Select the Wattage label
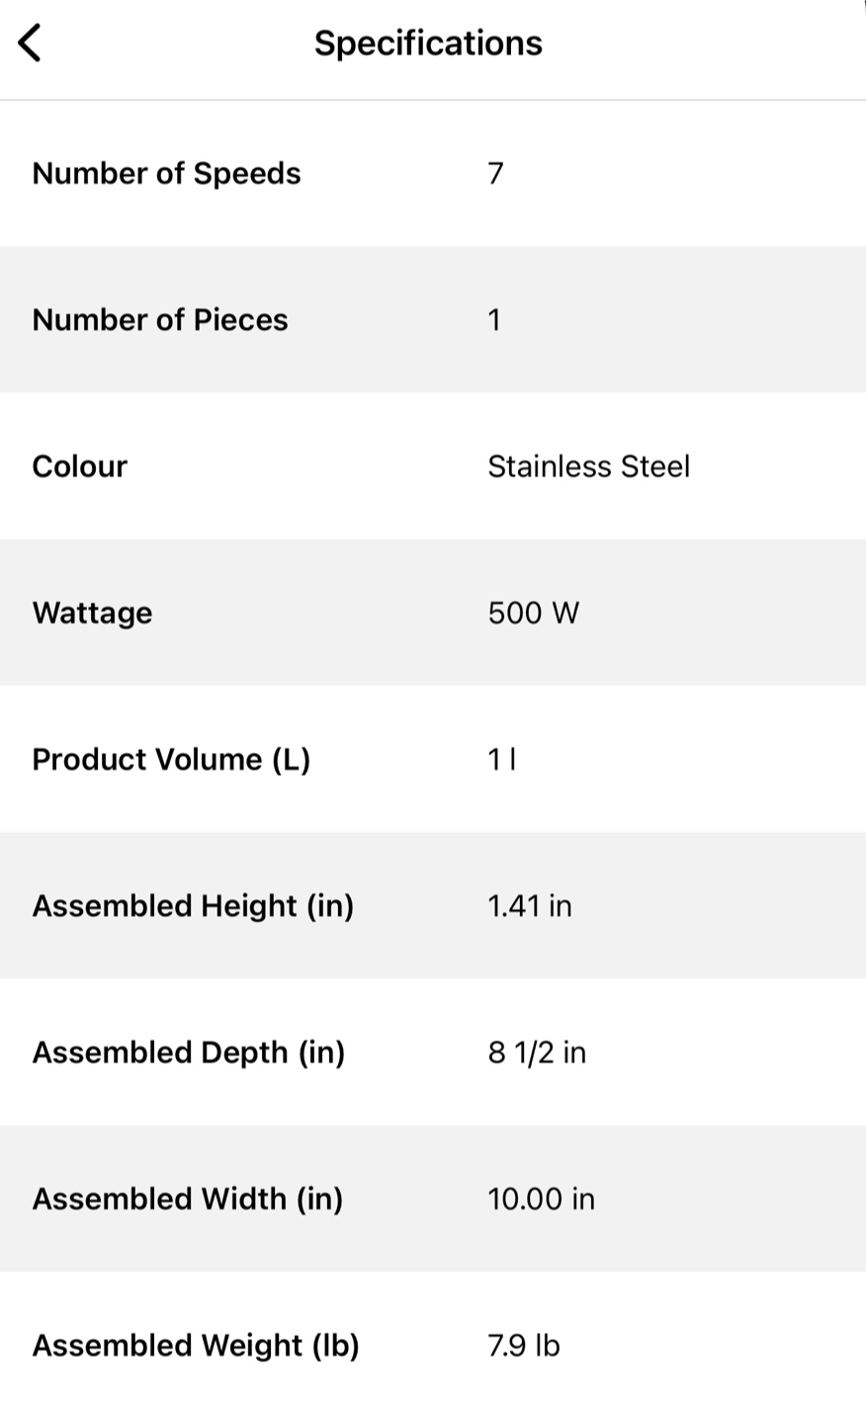Screen dimensions: 866x1423 click(x=92, y=613)
